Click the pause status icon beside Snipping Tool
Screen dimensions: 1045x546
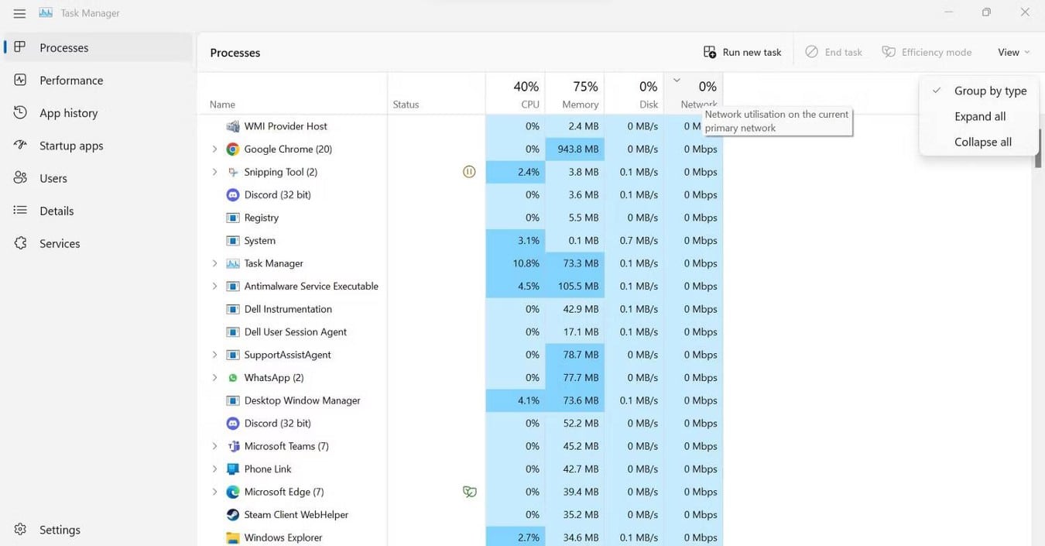pos(469,171)
